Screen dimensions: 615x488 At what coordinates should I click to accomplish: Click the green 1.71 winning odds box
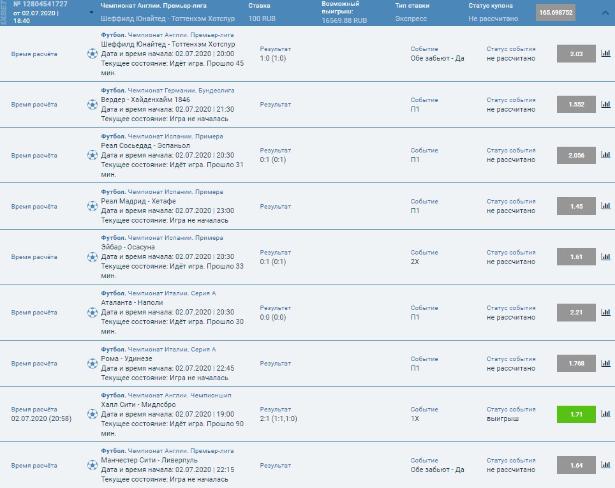coord(576,414)
